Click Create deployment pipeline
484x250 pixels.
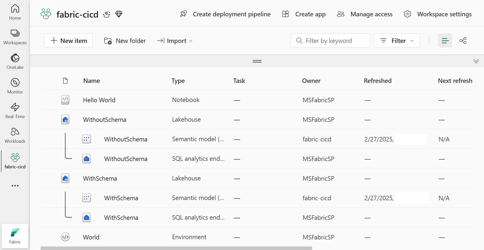225,14
